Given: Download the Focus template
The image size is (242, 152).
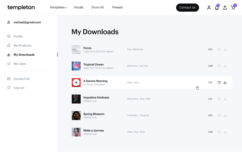Looking at the screenshot, I should point(225,49).
